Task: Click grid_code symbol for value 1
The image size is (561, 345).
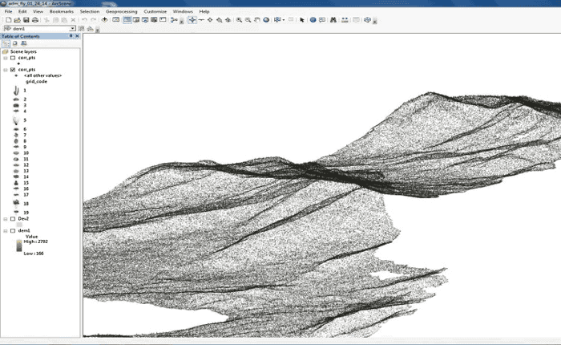Action: (x=16, y=91)
